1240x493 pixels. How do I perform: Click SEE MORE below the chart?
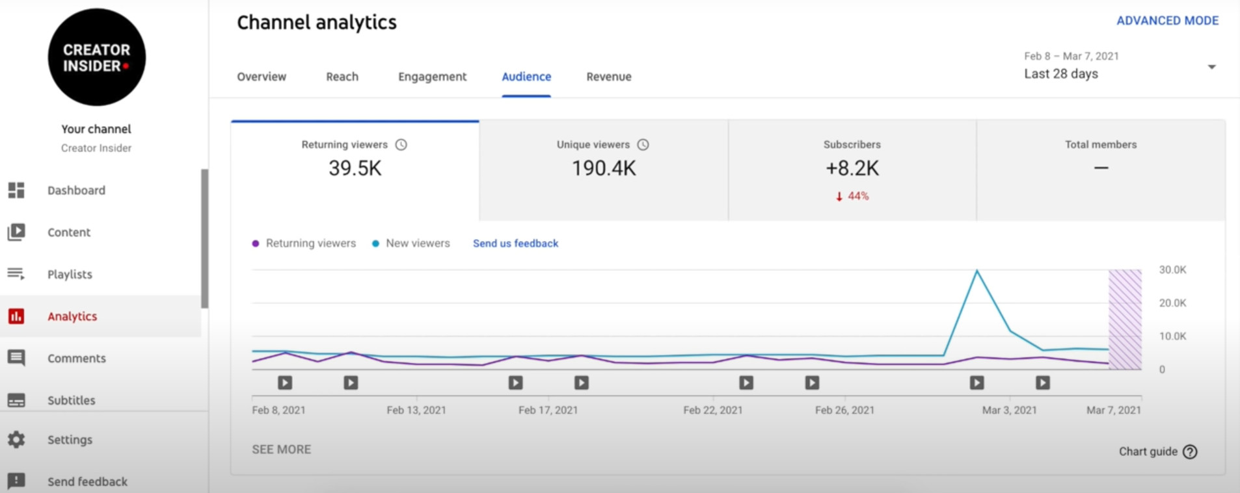(281, 449)
